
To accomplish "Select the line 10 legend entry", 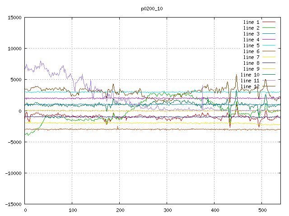I will pos(250,75).
